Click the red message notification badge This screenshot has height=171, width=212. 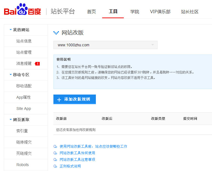(38, 64)
